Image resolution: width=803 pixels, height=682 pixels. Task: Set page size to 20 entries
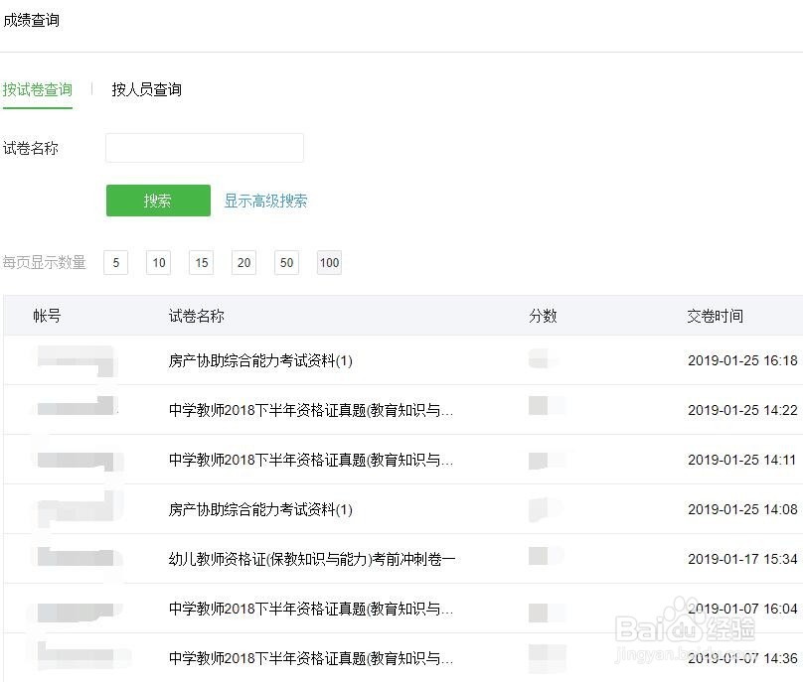(243, 262)
